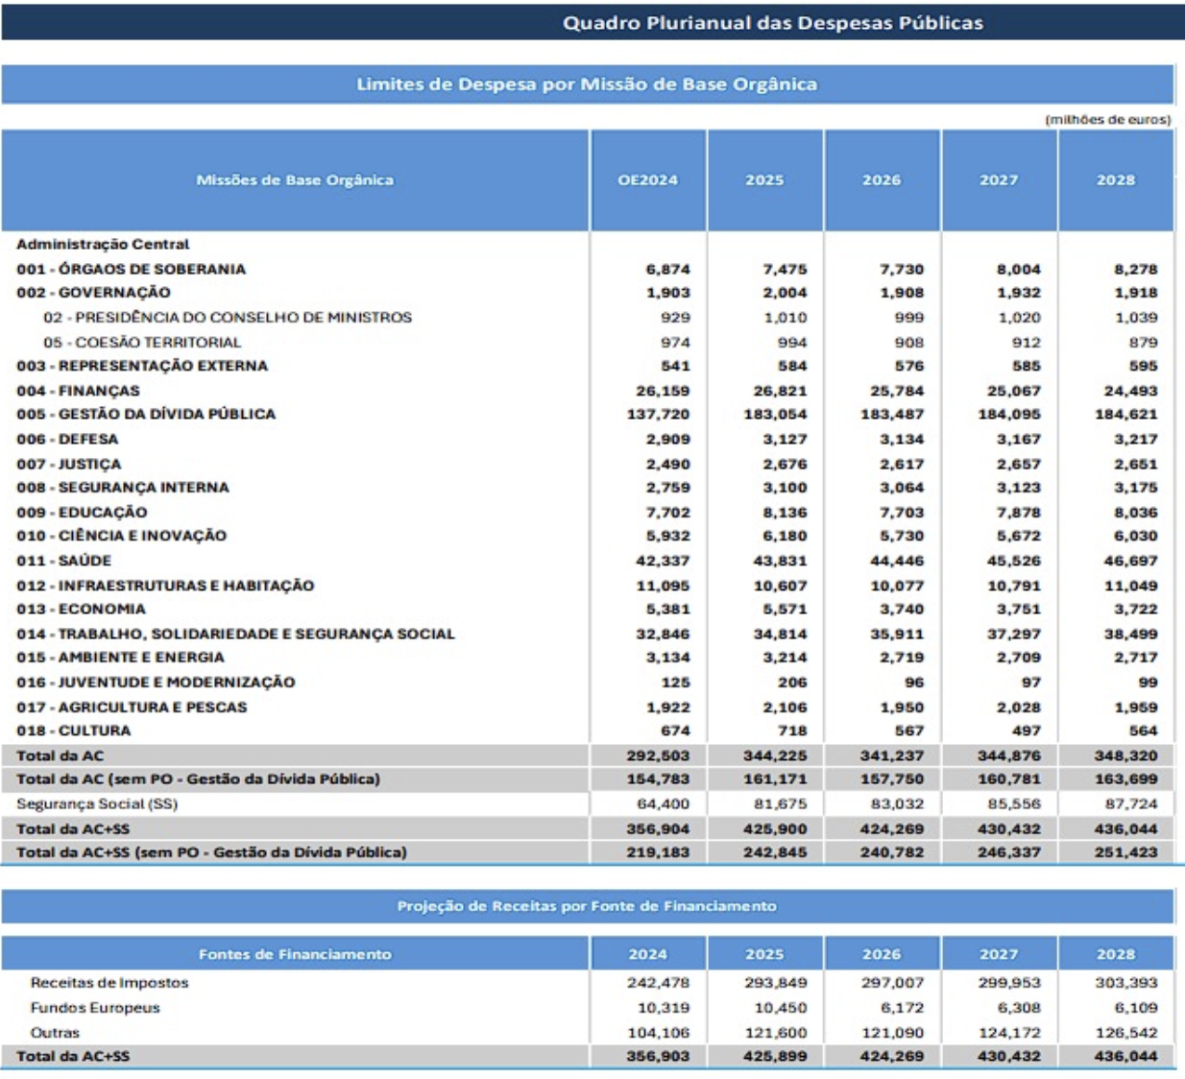Select the value 38,499 for Trabalho e Segurança Social
The height and width of the screenshot is (1079, 1185).
pyautogui.click(x=1130, y=635)
